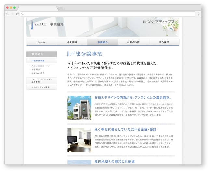Open the 内装のご紹介 sidebar sub-link
Screen dimensions: 208x171
pos(38,73)
